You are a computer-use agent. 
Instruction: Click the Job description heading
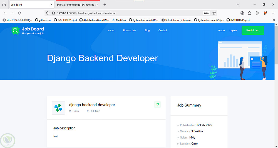64,128
